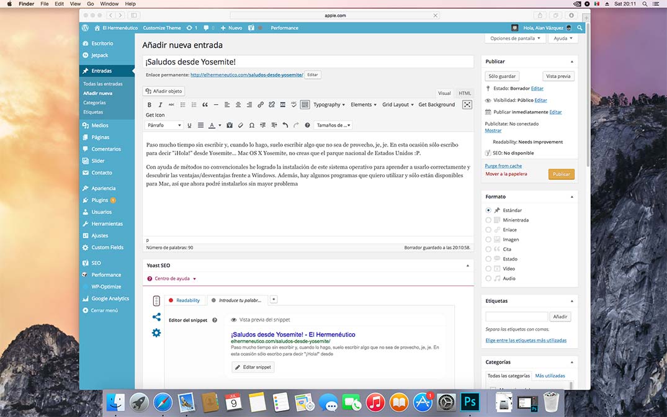Screen dimensions: 667x417
Task: Insert a horizontal line
Action: pos(216,105)
